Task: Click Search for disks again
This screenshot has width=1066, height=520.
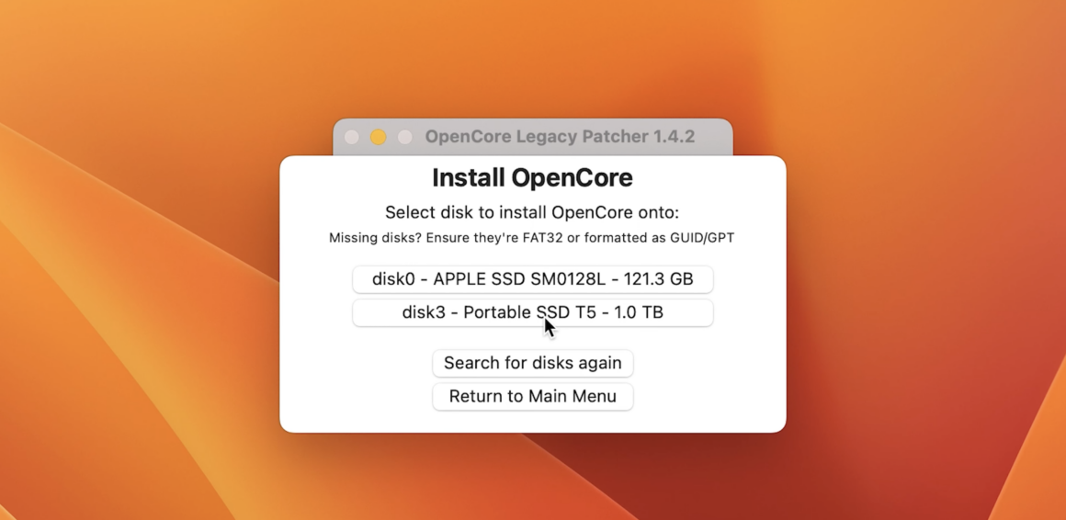Action: coord(532,363)
